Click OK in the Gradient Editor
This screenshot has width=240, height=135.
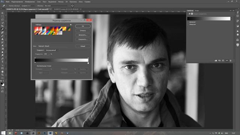[x=83, y=26]
